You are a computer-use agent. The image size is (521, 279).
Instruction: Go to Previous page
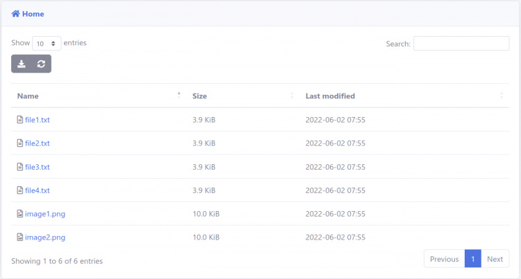click(x=444, y=259)
